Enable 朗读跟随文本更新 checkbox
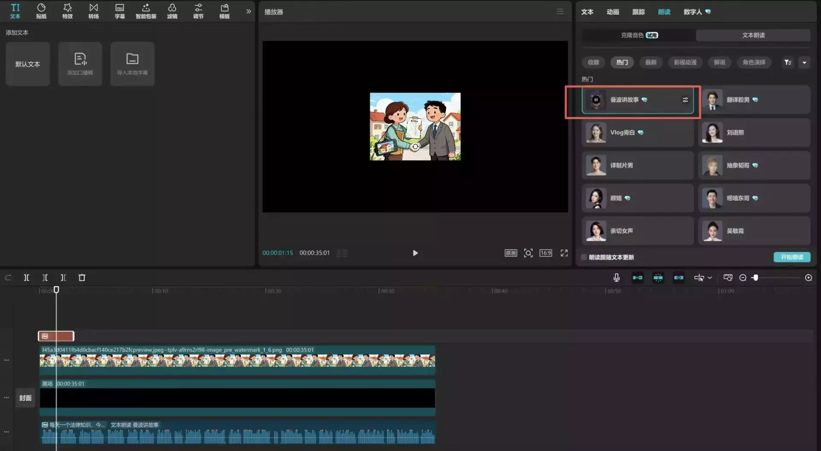Image resolution: width=821 pixels, height=451 pixels. point(584,257)
